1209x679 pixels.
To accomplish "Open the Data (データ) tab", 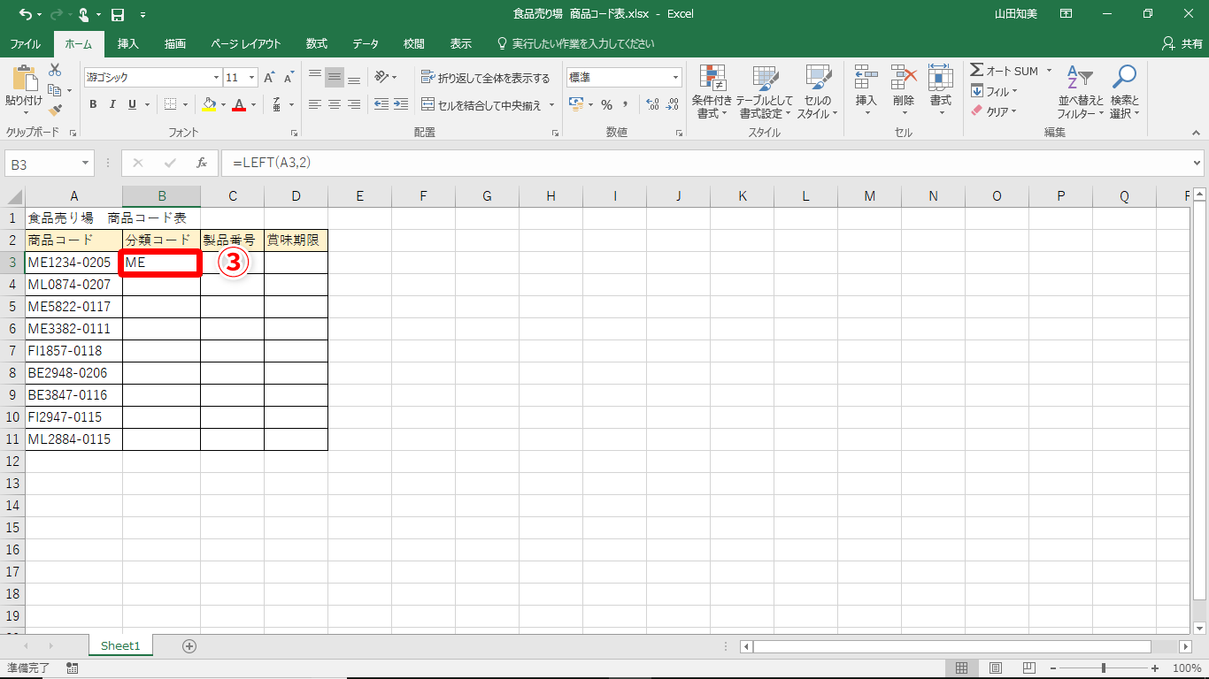I will click(x=366, y=43).
